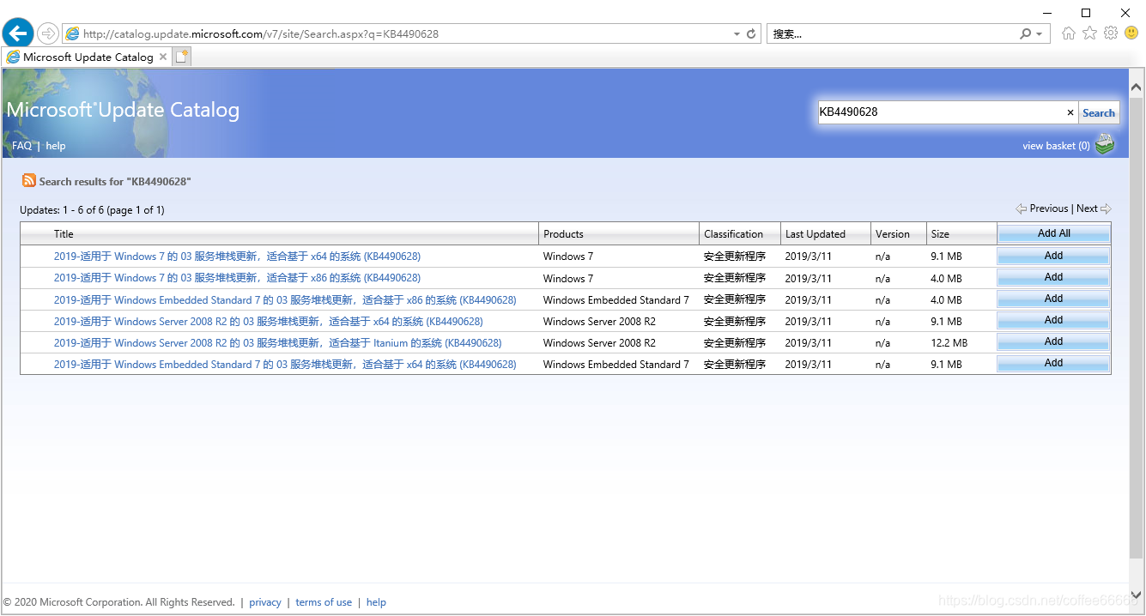
Task: Click the Next page link
Action: (1087, 208)
